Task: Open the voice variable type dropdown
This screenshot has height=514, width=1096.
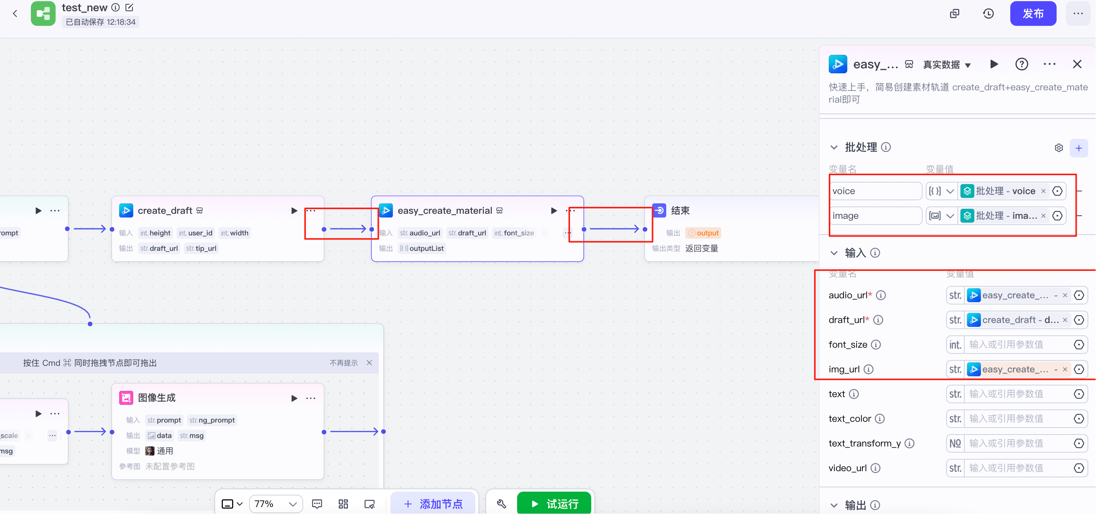Action: tap(941, 191)
